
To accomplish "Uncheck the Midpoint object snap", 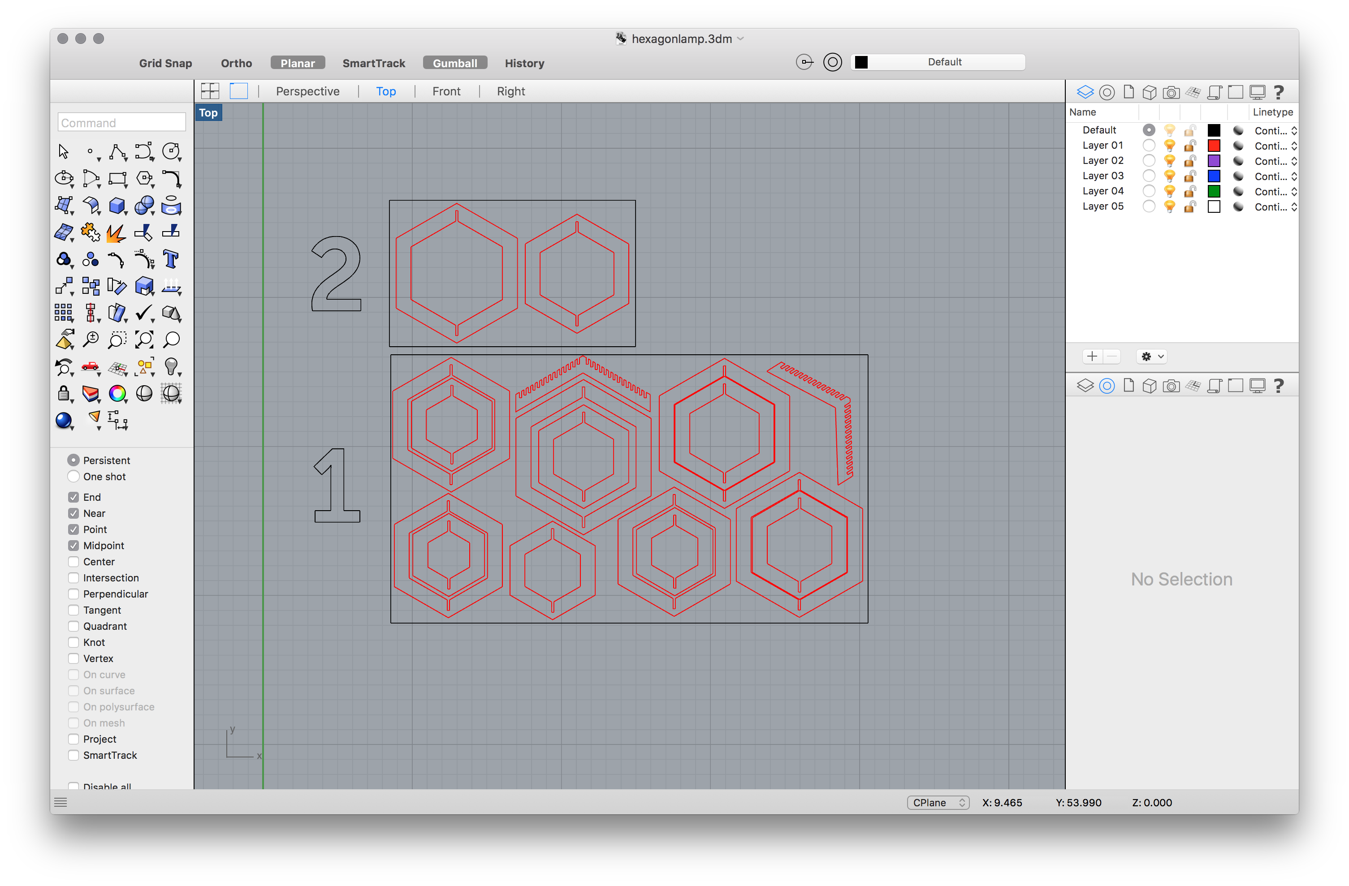I will click(74, 546).
